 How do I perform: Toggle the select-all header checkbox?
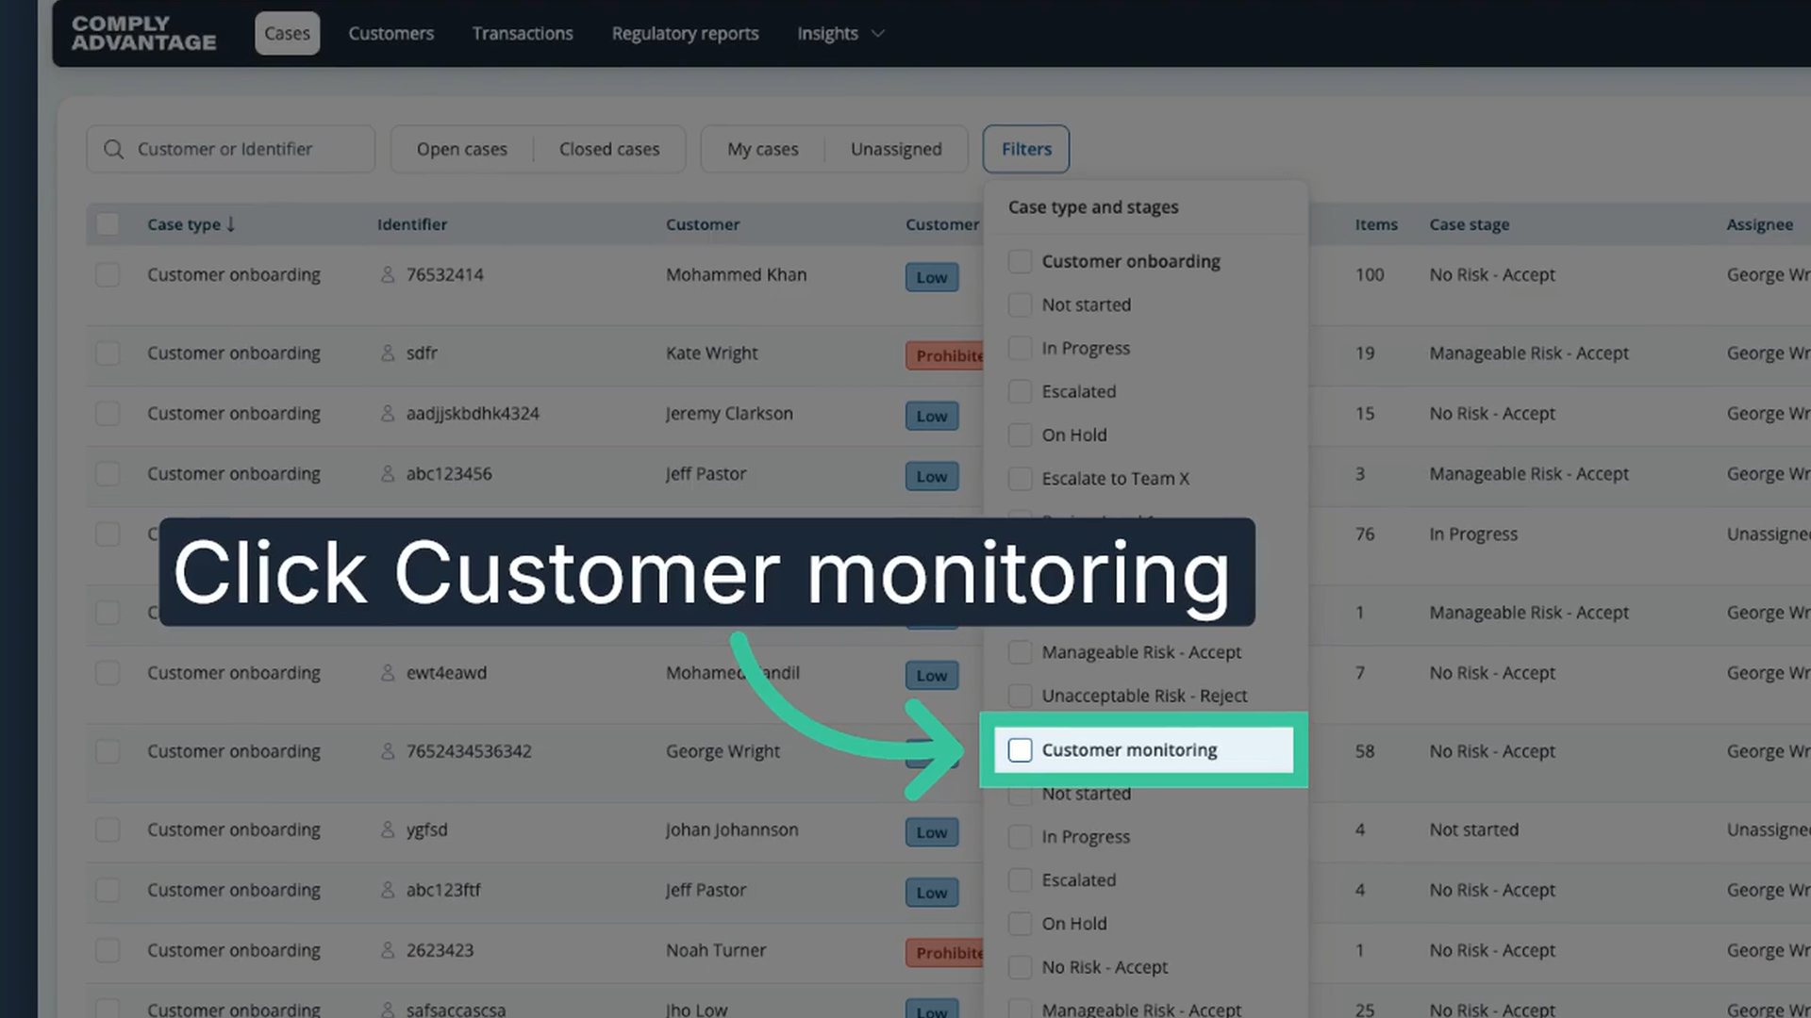click(108, 224)
